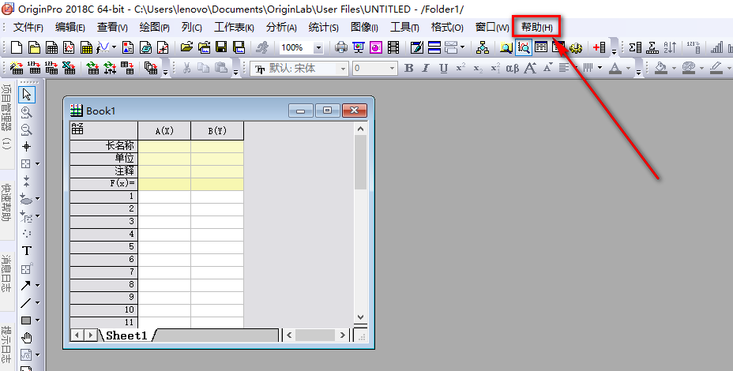The image size is (733, 371).
Task: Open the 帮助(H) help menu
Action: [536, 27]
